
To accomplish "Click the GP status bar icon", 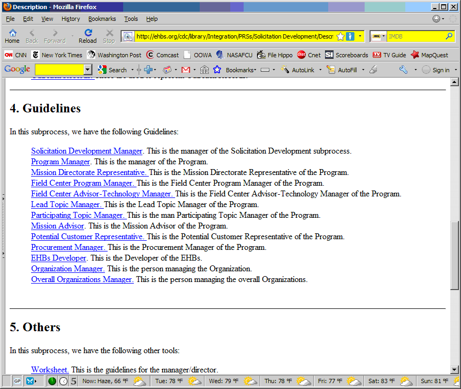I will click(17, 381).
